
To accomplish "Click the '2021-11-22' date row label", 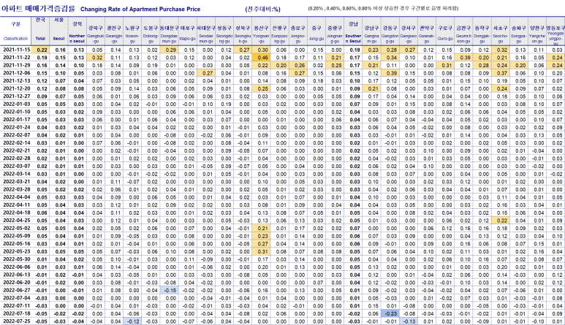I will pyautogui.click(x=16, y=58).
